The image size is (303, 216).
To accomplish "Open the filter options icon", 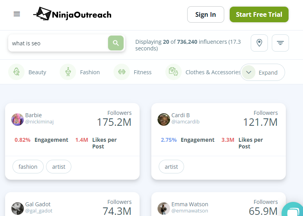I will 280,43.
